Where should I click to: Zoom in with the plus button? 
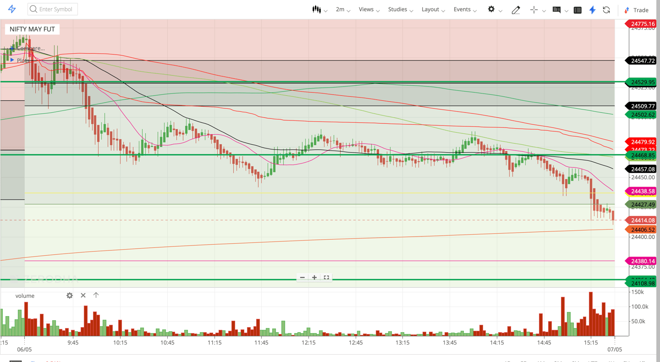(x=314, y=277)
